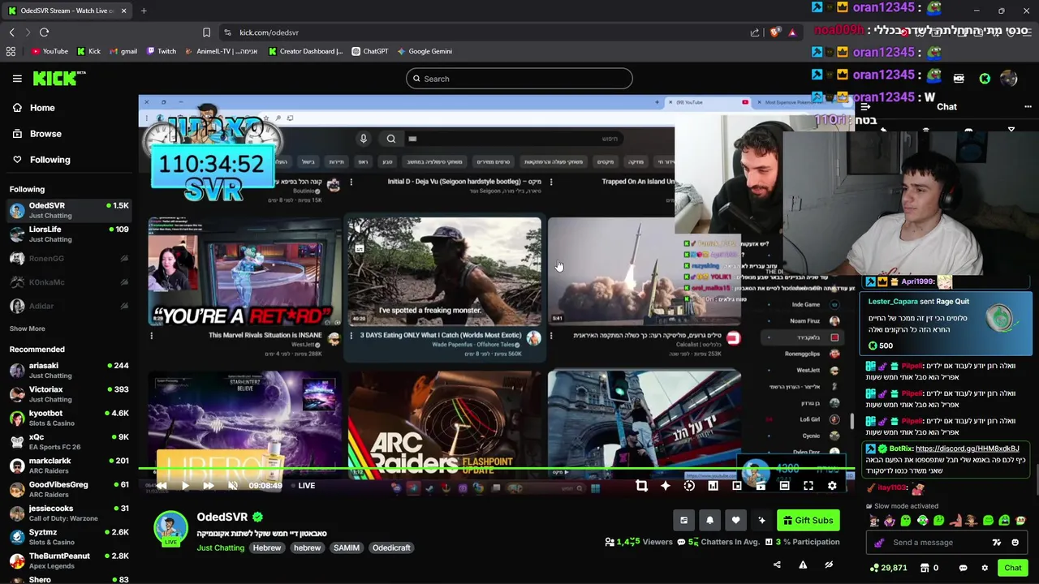
Task: Click the SAMIM tag
Action: point(347,547)
